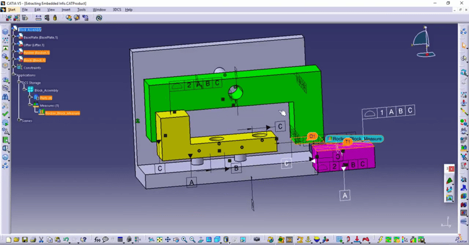Image resolution: width=469 pixels, height=245 pixels.
Task: Select the Constraints tree item
Action: 33,68
